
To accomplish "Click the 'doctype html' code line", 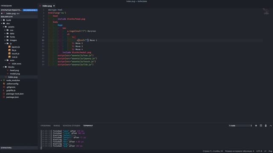I will (55, 10).
